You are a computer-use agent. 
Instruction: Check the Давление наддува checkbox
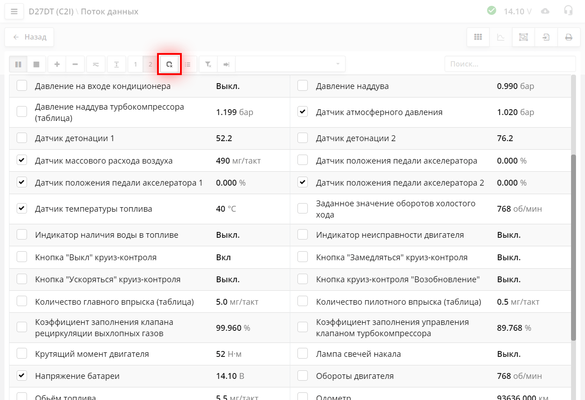click(x=303, y=86)
